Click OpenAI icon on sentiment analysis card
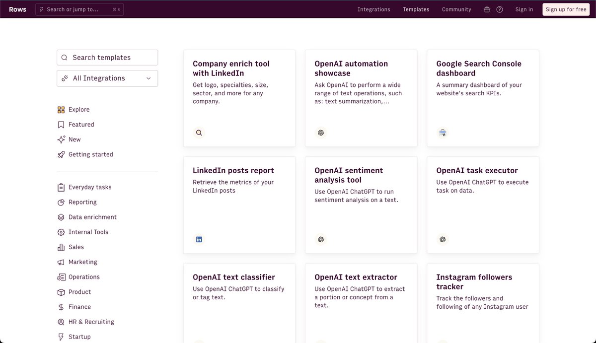Screen dimensions: 596x343 pos(321,239)
